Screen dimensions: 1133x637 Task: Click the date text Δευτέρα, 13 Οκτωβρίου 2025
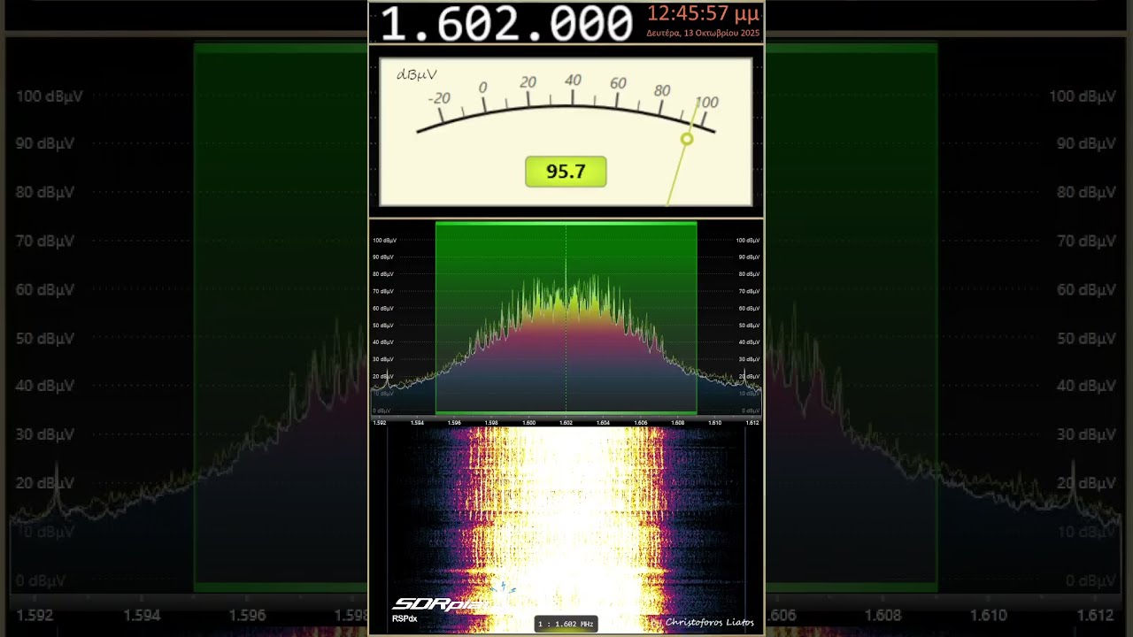[703, 34]
